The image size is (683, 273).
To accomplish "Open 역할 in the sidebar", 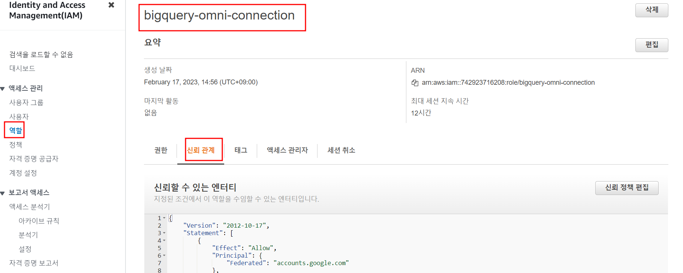I will coord(15,130).
